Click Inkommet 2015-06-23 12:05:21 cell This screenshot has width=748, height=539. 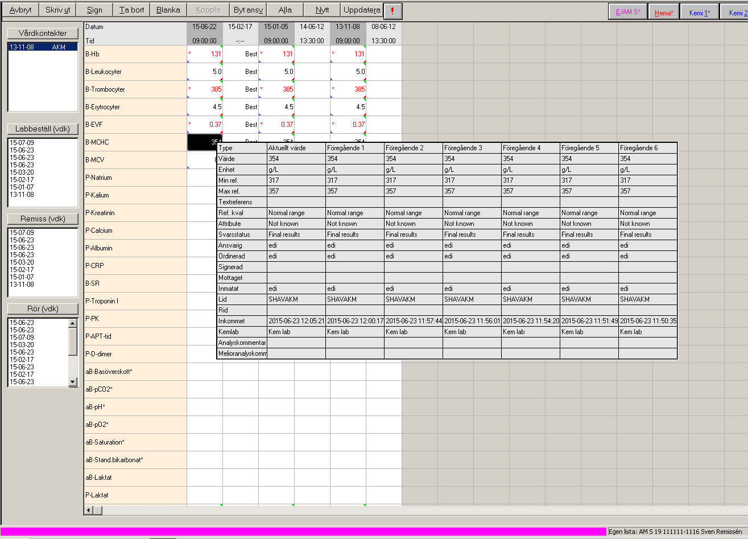point(296,321)
